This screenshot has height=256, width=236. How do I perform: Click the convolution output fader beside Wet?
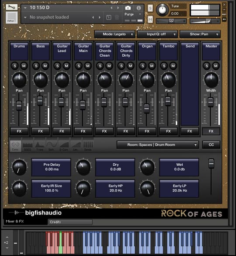[211, 163]
